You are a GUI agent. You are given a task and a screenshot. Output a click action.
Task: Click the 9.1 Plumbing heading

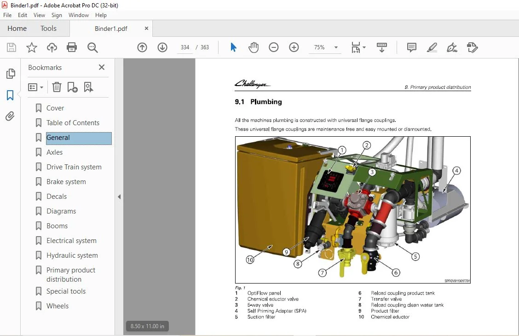(258, 102)
